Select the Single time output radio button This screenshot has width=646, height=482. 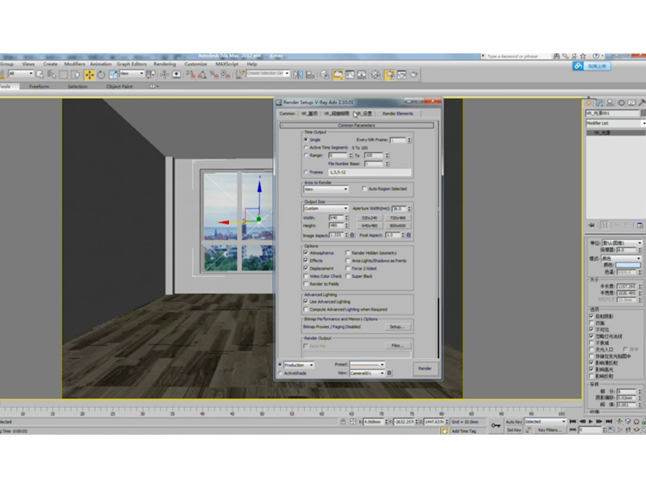click(x=306, y=139)
